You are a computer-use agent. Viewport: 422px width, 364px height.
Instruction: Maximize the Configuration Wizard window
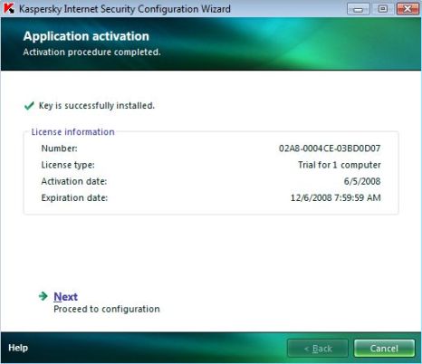pos(383,9)
